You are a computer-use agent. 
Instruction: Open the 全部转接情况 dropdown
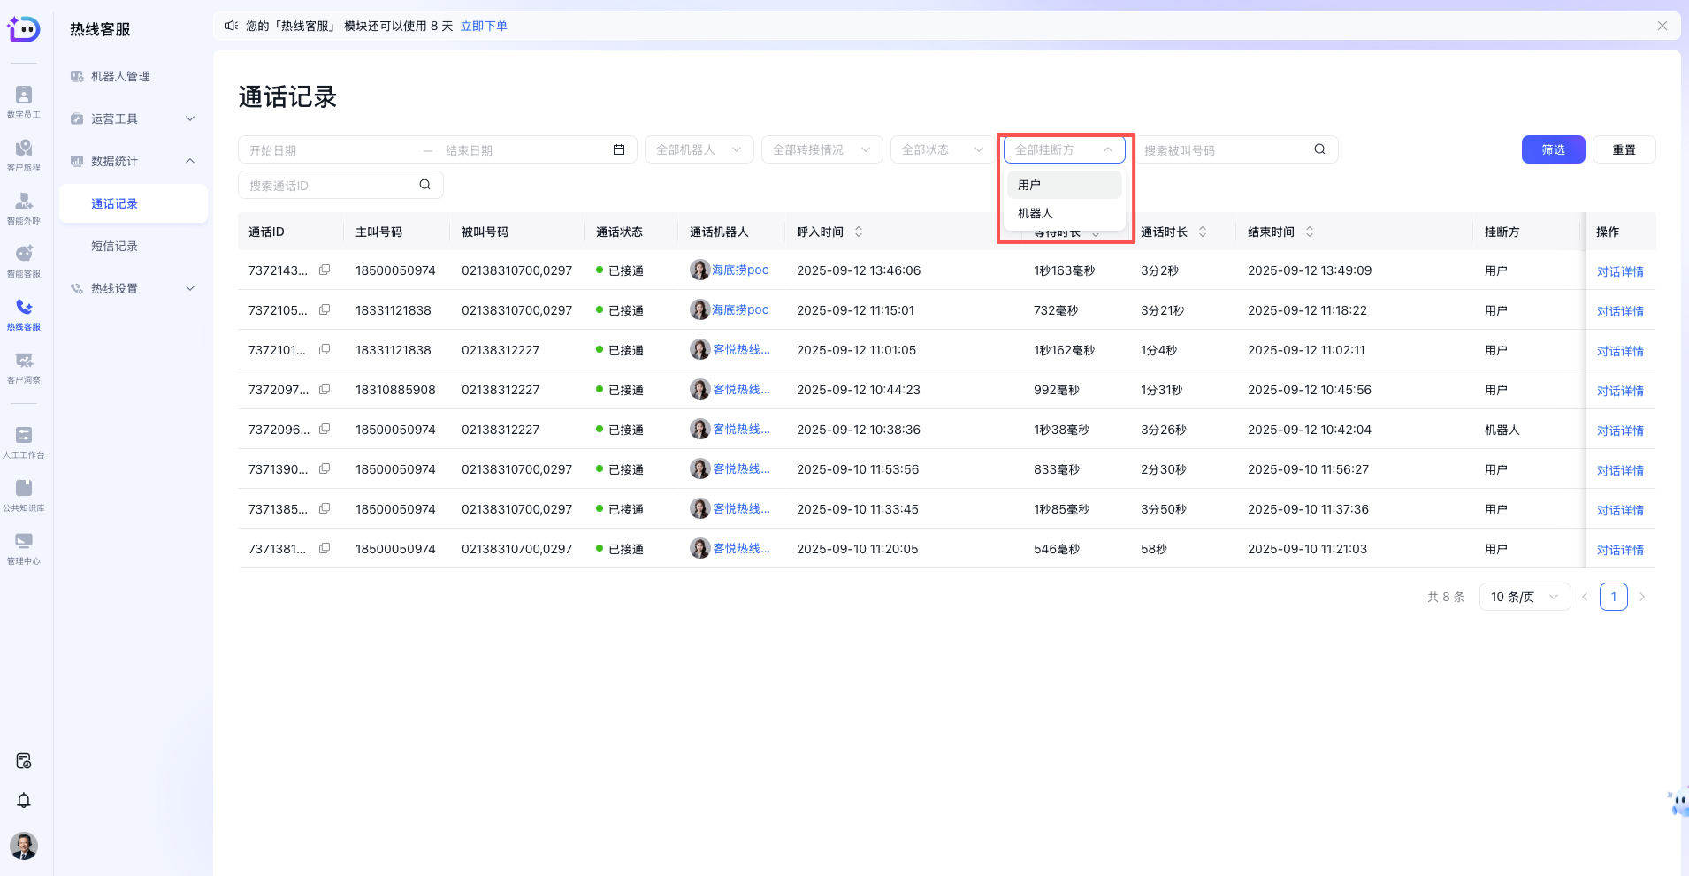[x=822, y=150]
